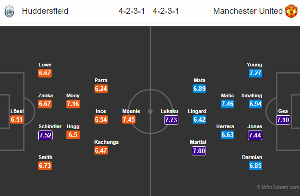Click the WhoScored.com watermark
The height and width of the screenshot is (196, 300).
pos(277,187)
